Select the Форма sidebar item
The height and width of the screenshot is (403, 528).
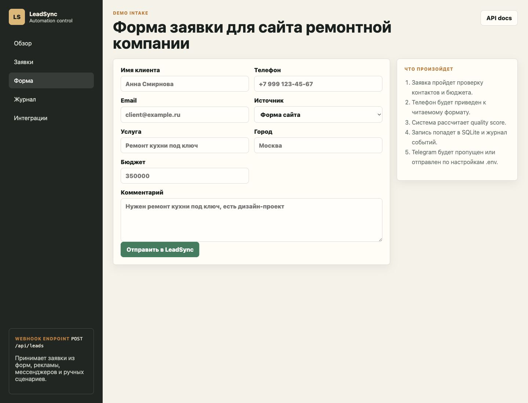tap(51, 81)
